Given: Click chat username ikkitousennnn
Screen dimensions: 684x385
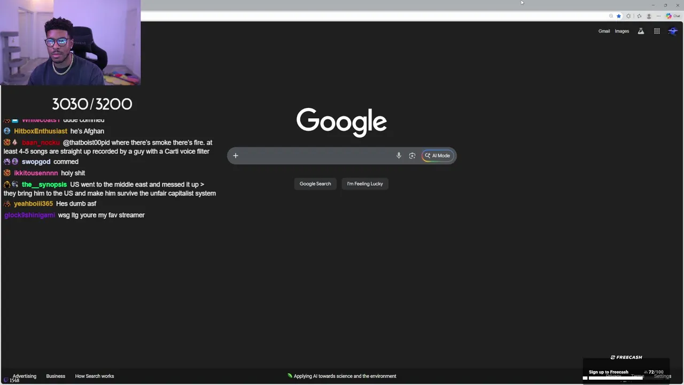Looking at the screenshot, I should click(36, 173).
